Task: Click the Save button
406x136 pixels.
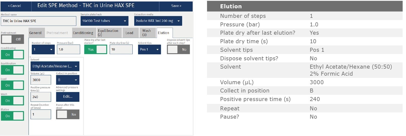Action: 176,6
